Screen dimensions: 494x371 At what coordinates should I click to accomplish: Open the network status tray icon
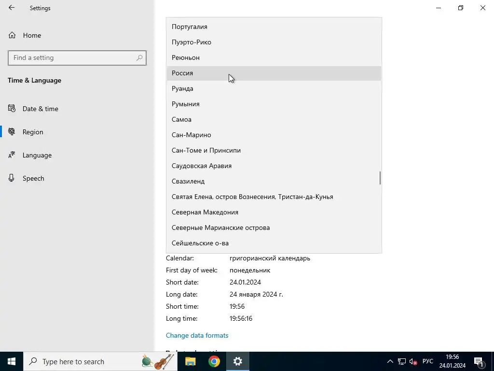click(402, 361)
